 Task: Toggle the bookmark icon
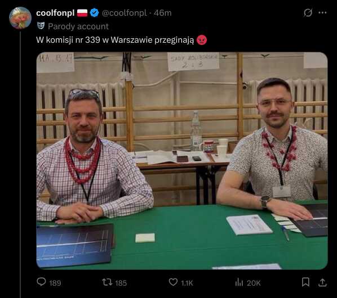[305, 282]
